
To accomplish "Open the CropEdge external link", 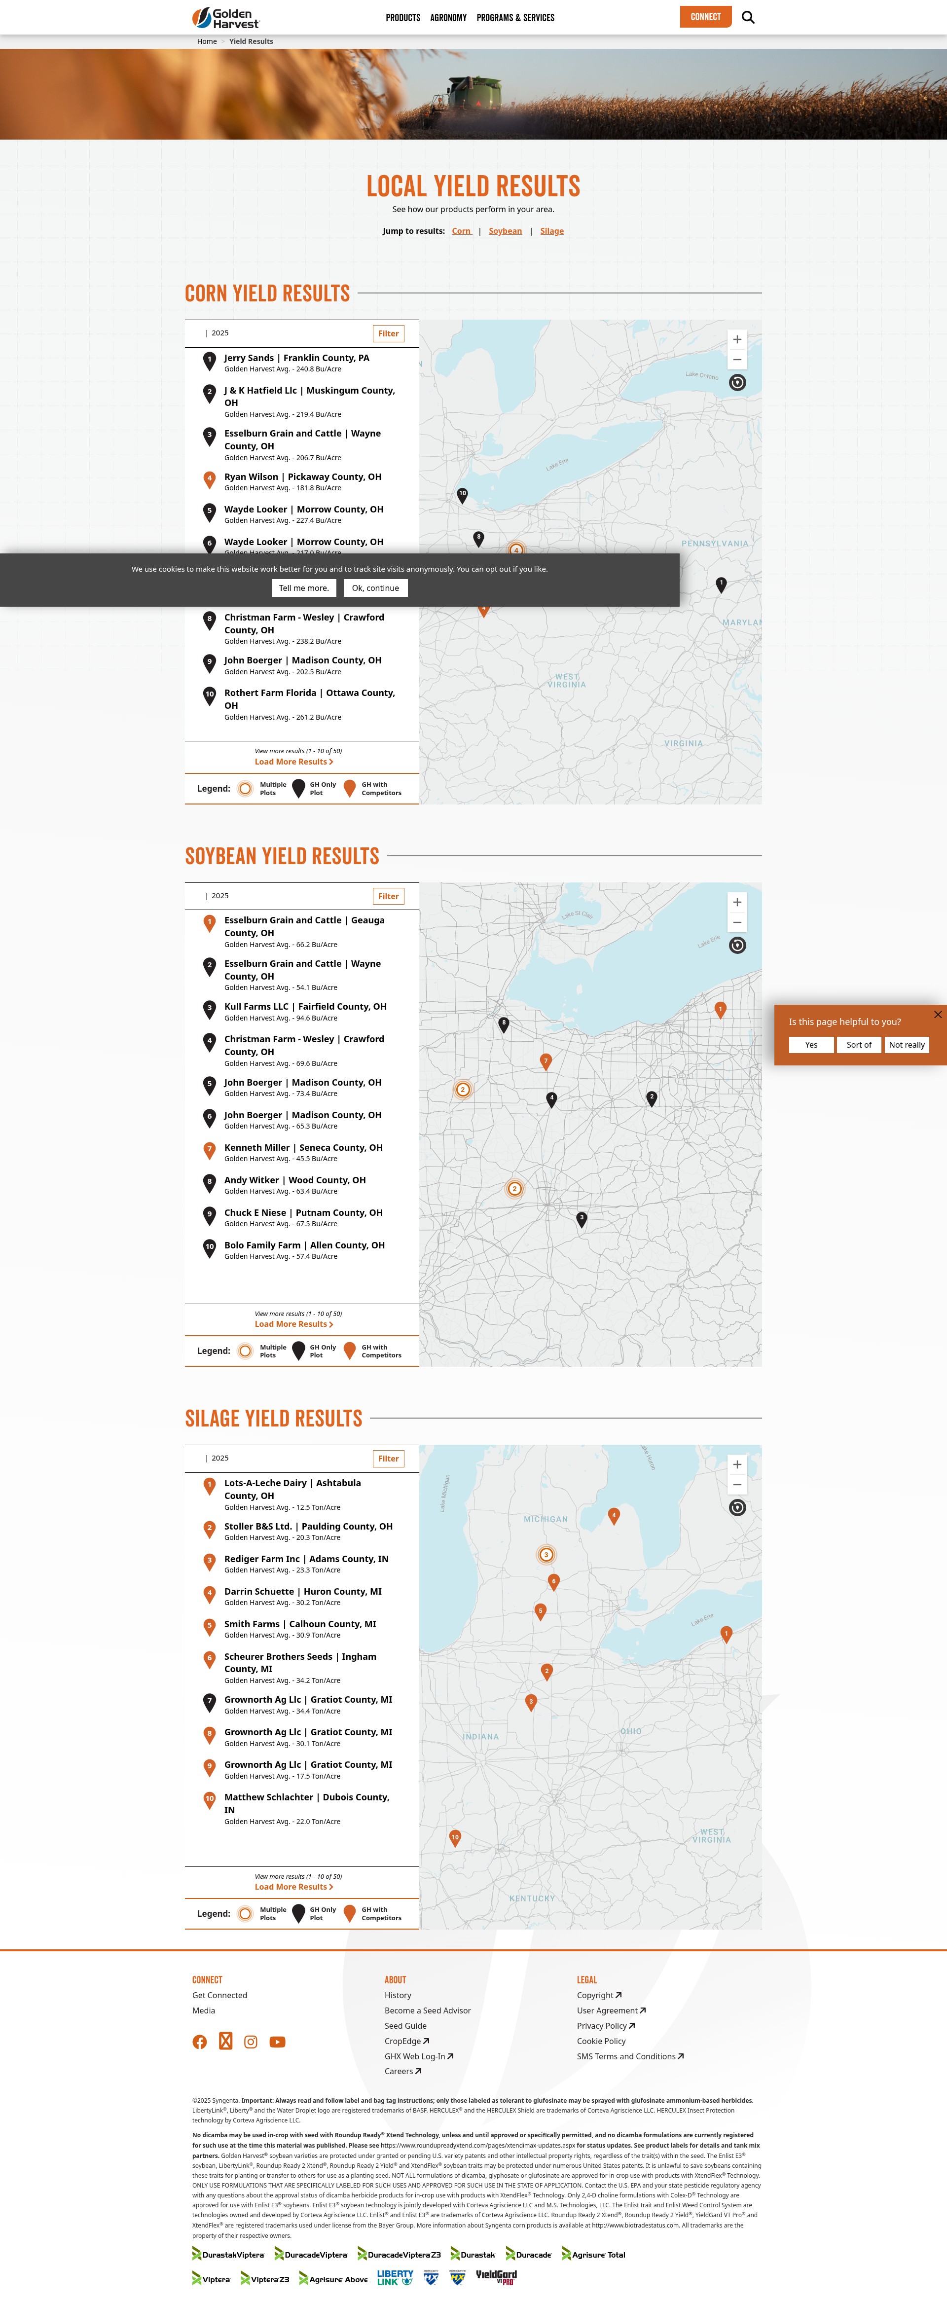I will click(406, 2041).
